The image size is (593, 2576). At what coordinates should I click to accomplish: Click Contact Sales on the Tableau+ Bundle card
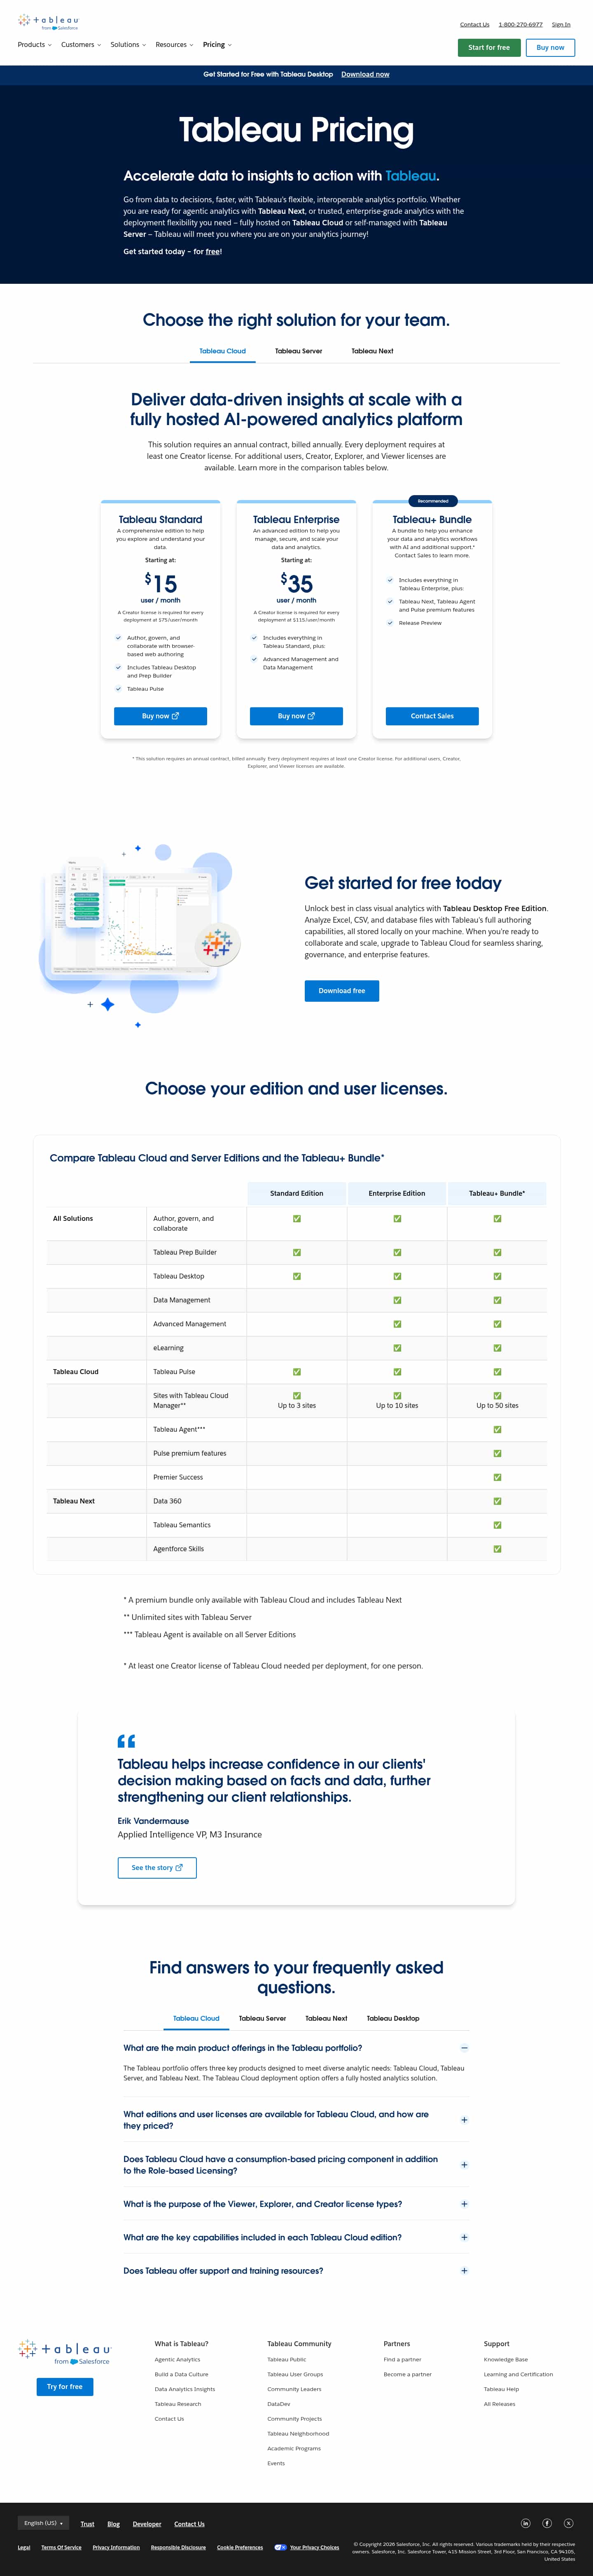[x=432, y=716]
